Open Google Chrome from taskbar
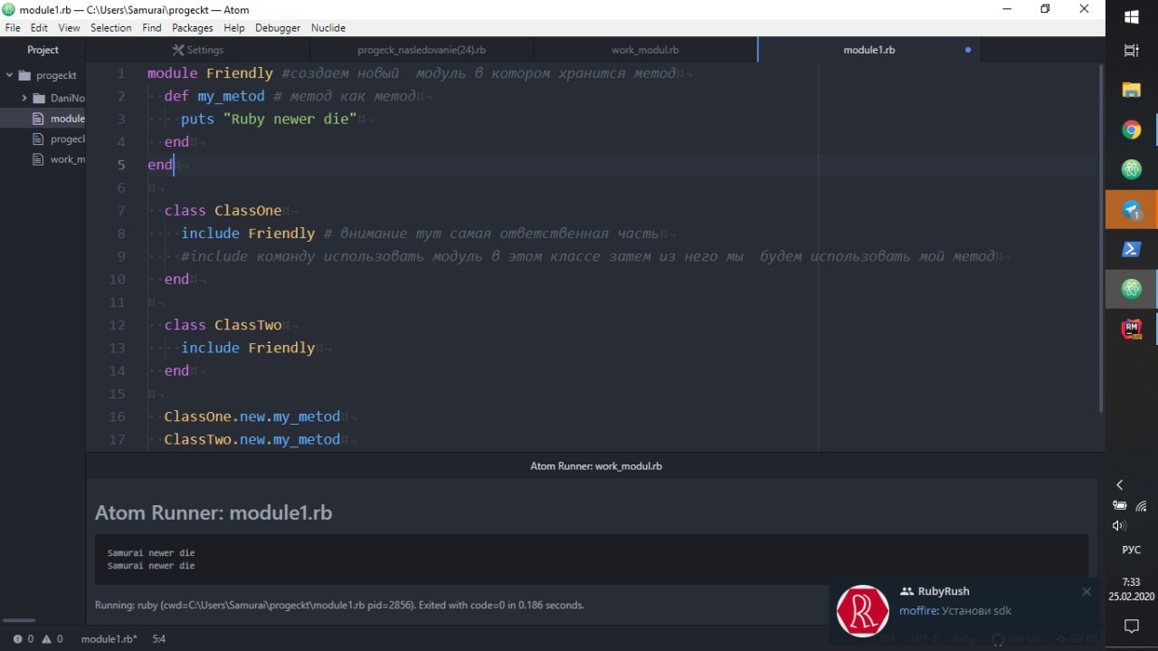 point(1131,129)
